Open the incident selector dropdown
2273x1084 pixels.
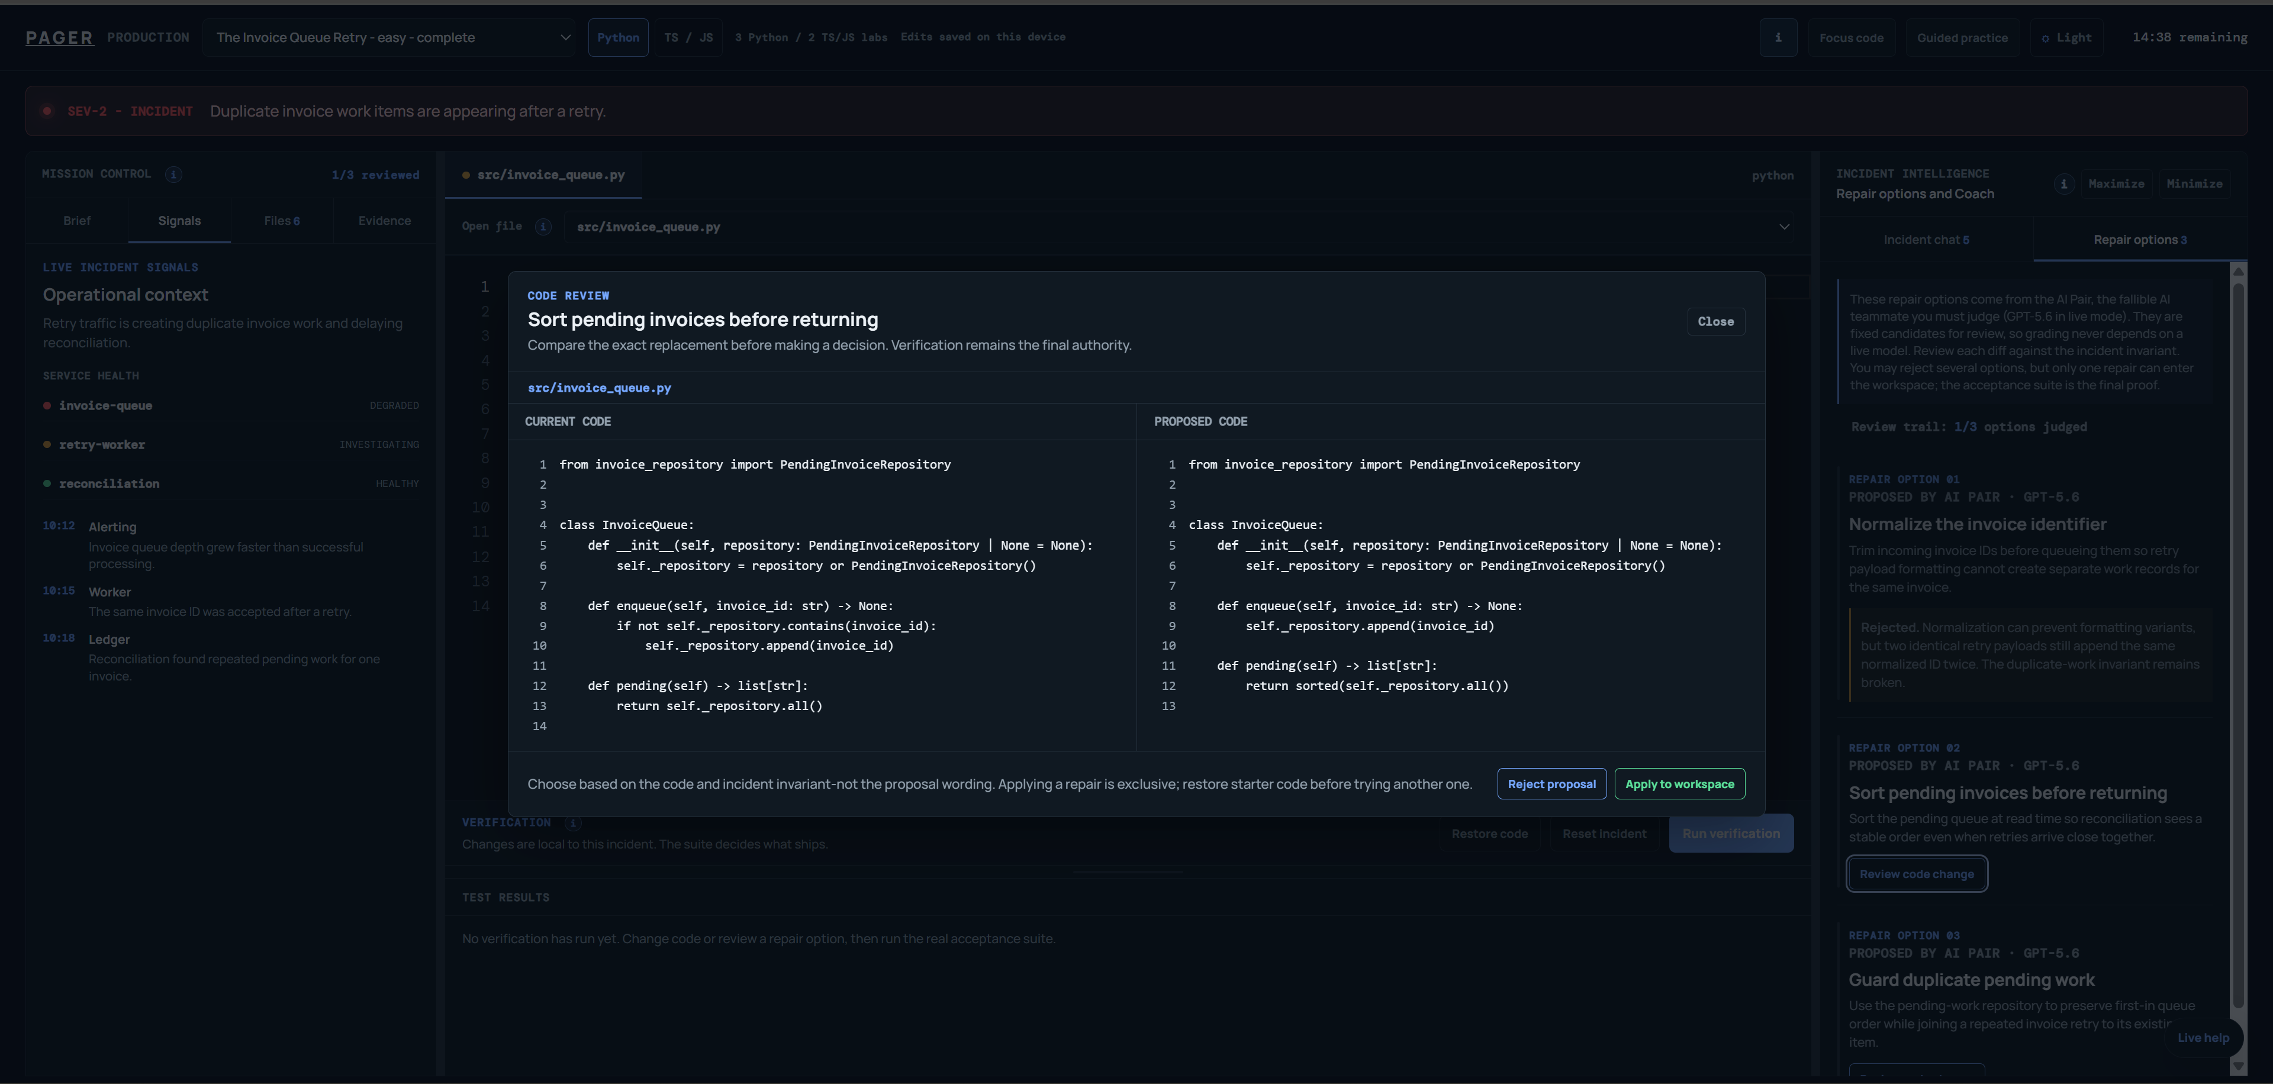(x=388, y=37)
